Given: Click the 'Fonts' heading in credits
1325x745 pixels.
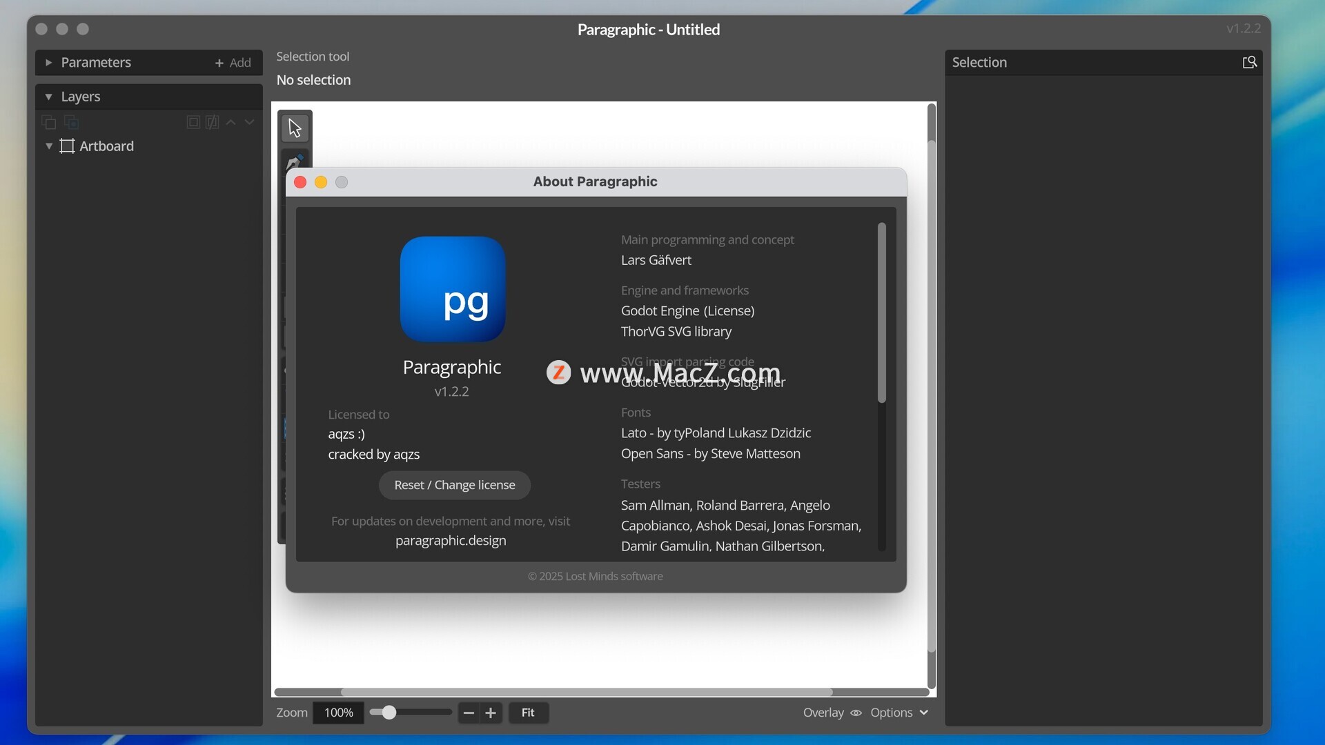Looking at the screenshot, I should [x=636, y=413].
